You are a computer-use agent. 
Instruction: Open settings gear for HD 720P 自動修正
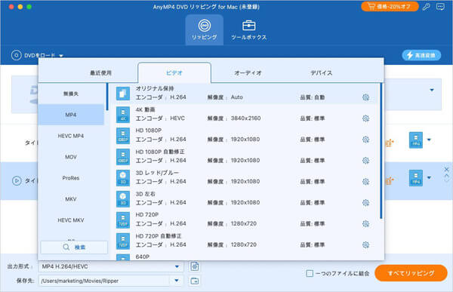(x=365, y=245)
